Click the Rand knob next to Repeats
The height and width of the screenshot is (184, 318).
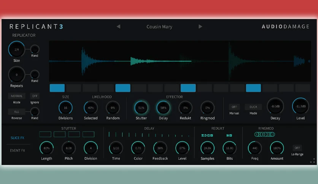35,75
